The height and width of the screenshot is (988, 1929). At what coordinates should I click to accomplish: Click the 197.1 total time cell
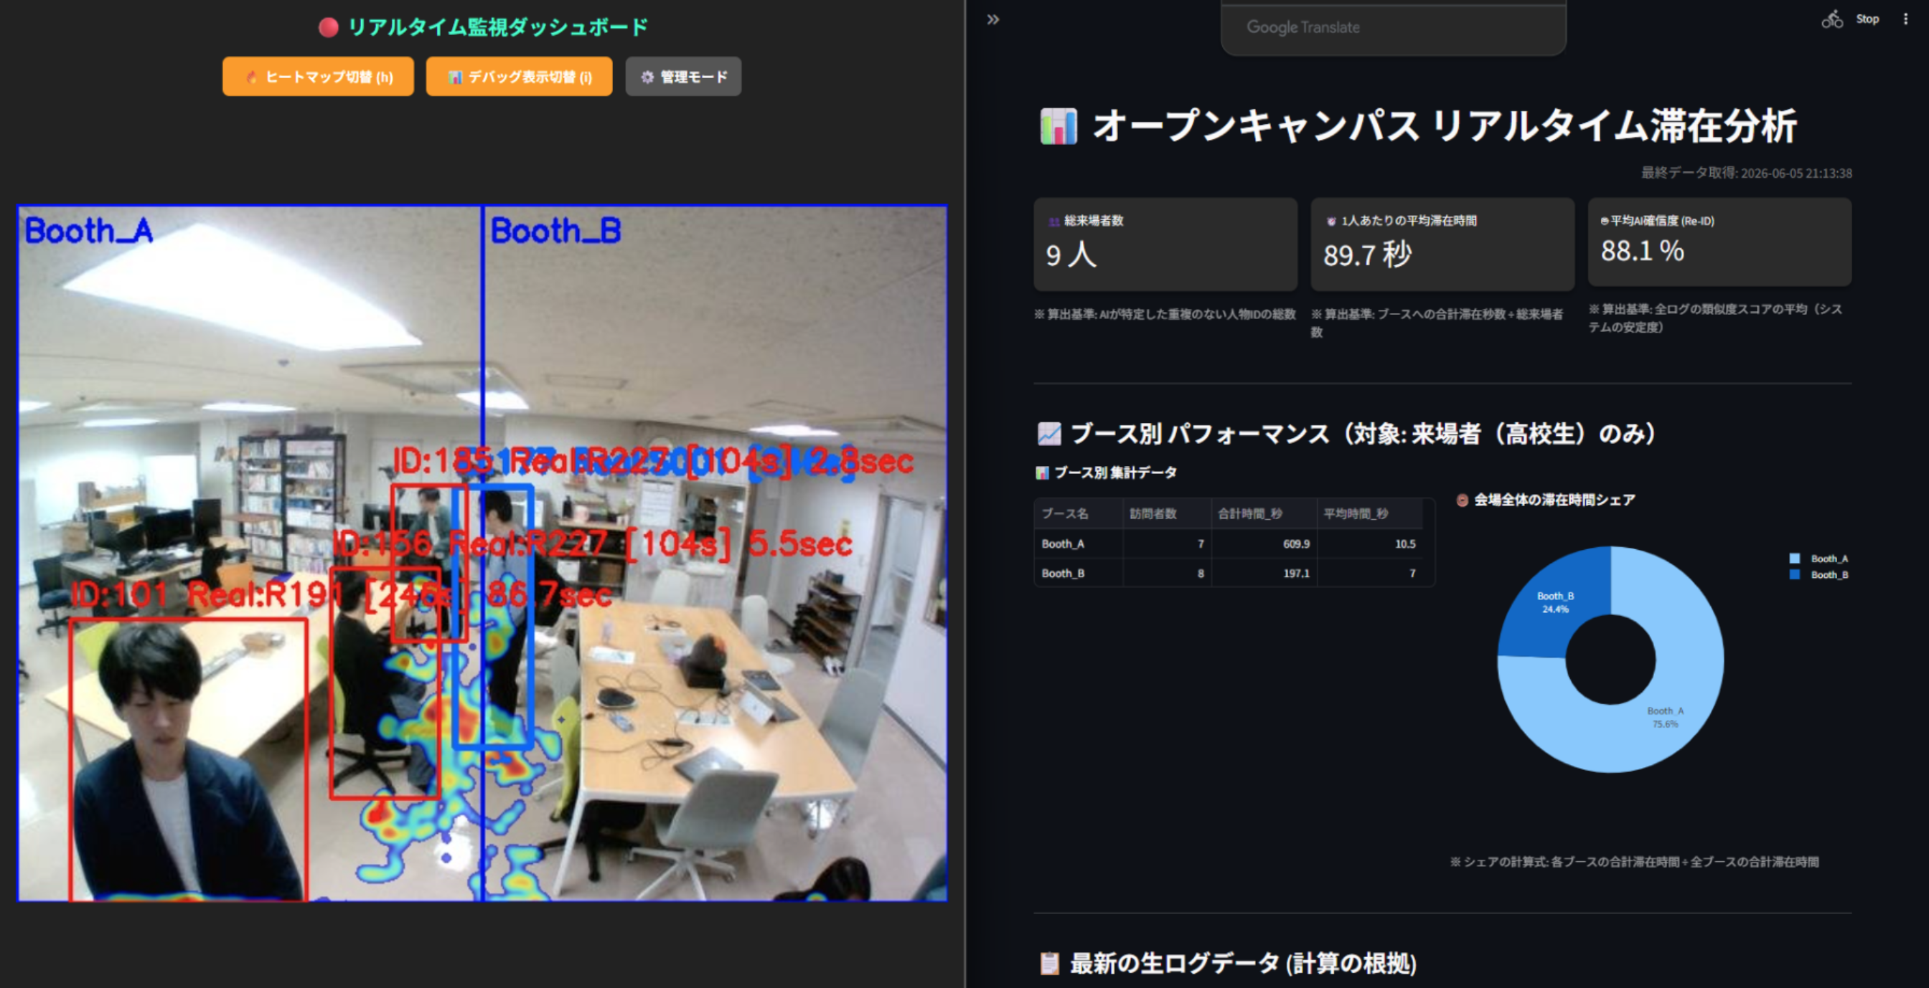point(1264,573)
